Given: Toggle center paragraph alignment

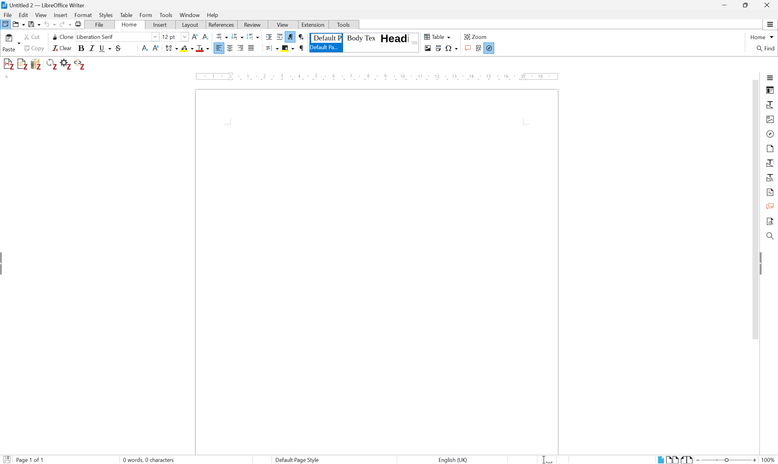Looking at the screenshot, I should [x=230, y=48].
